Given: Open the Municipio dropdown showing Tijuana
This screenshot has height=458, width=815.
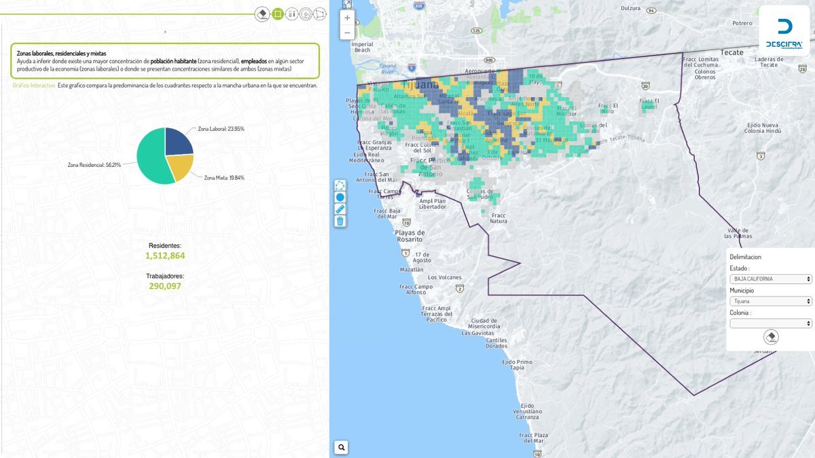Looking at the screenshot, I should (771, 301).
